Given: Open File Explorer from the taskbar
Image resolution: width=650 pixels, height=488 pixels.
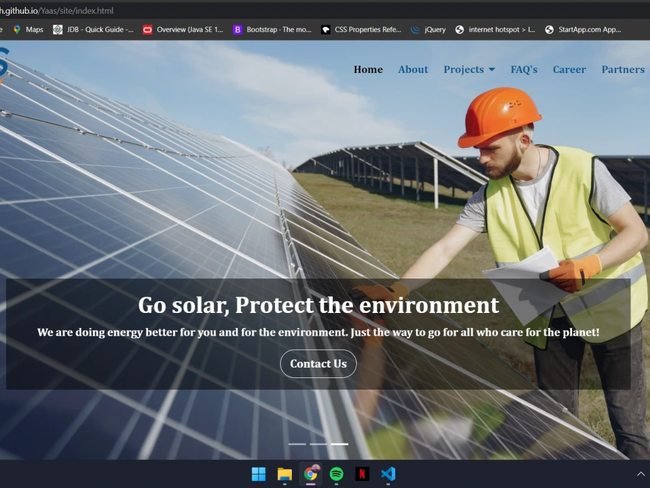Looking at the screenshot, I should click(285, 474).
